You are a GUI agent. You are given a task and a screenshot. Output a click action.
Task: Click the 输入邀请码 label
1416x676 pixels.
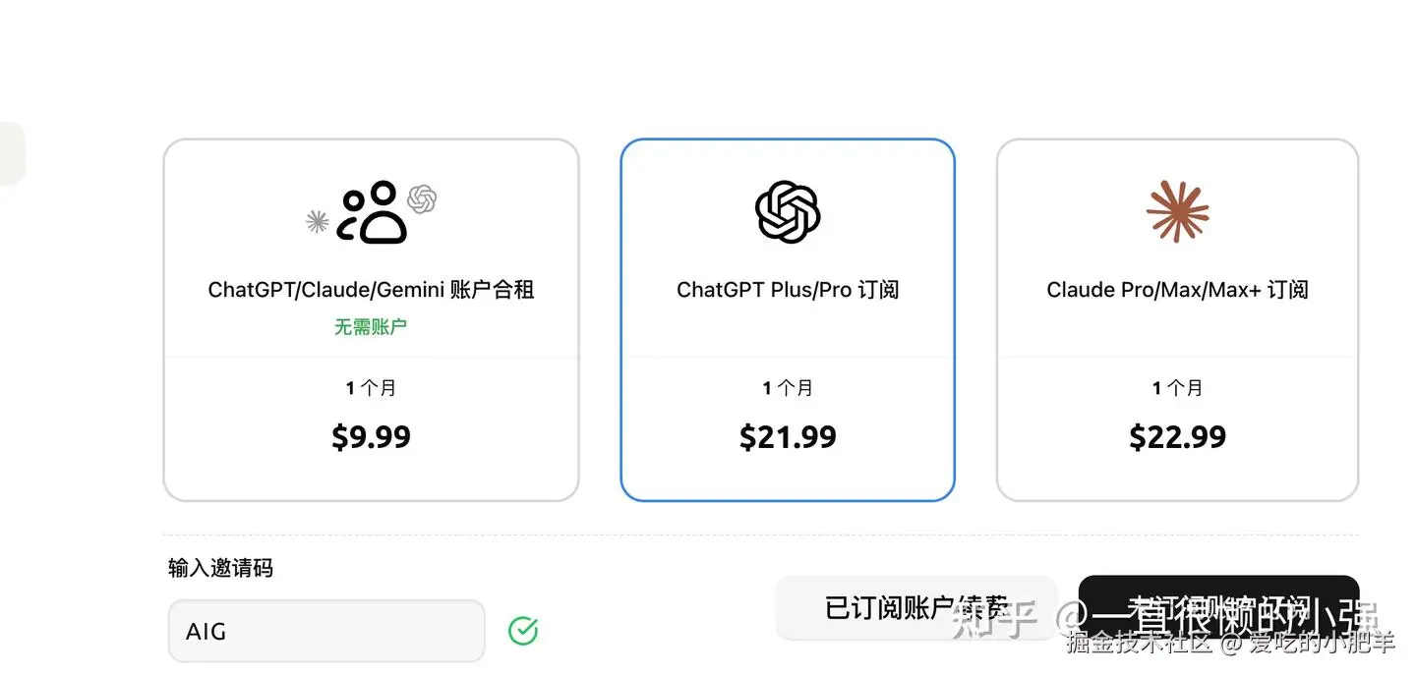[x=220, y=568]
